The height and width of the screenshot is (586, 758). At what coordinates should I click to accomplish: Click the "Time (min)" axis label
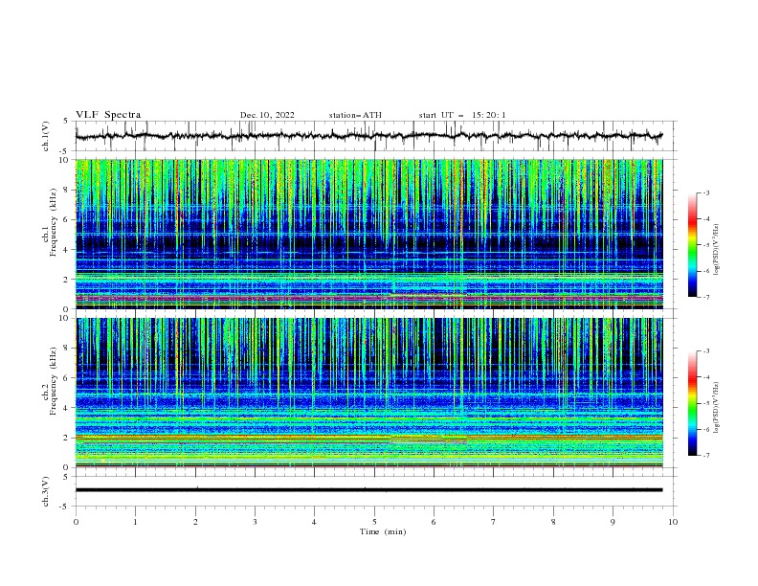click(x=383, y=531)
